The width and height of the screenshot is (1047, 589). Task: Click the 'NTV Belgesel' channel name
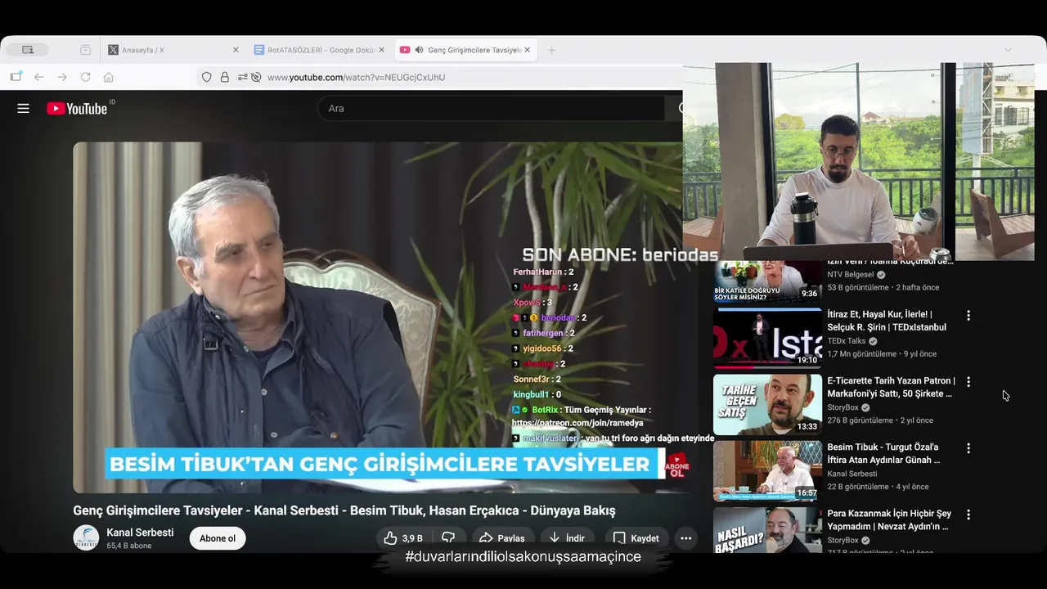[x=851, y=274]
